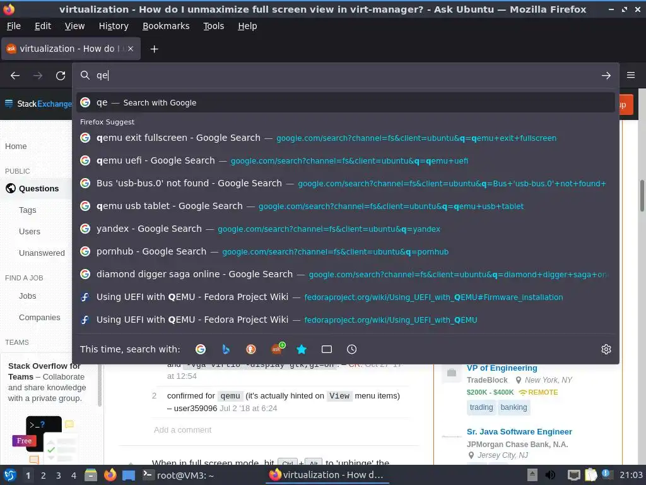The image size is (646, 485).
Task: Open the View menu
Action: click(x=74, y=26)
